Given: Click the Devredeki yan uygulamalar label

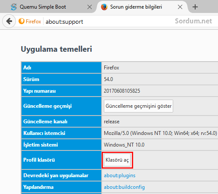Looking at the screenshot, I should coord(56,175).
